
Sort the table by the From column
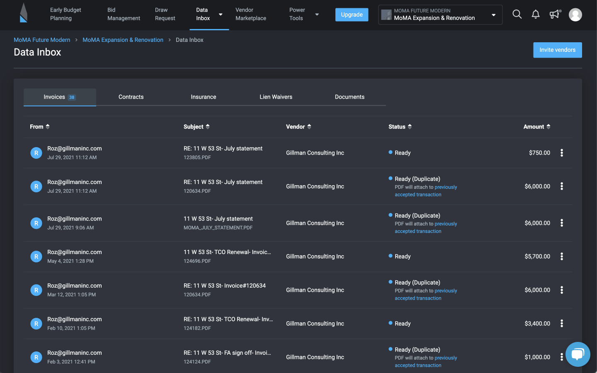[x=40, y=127]
